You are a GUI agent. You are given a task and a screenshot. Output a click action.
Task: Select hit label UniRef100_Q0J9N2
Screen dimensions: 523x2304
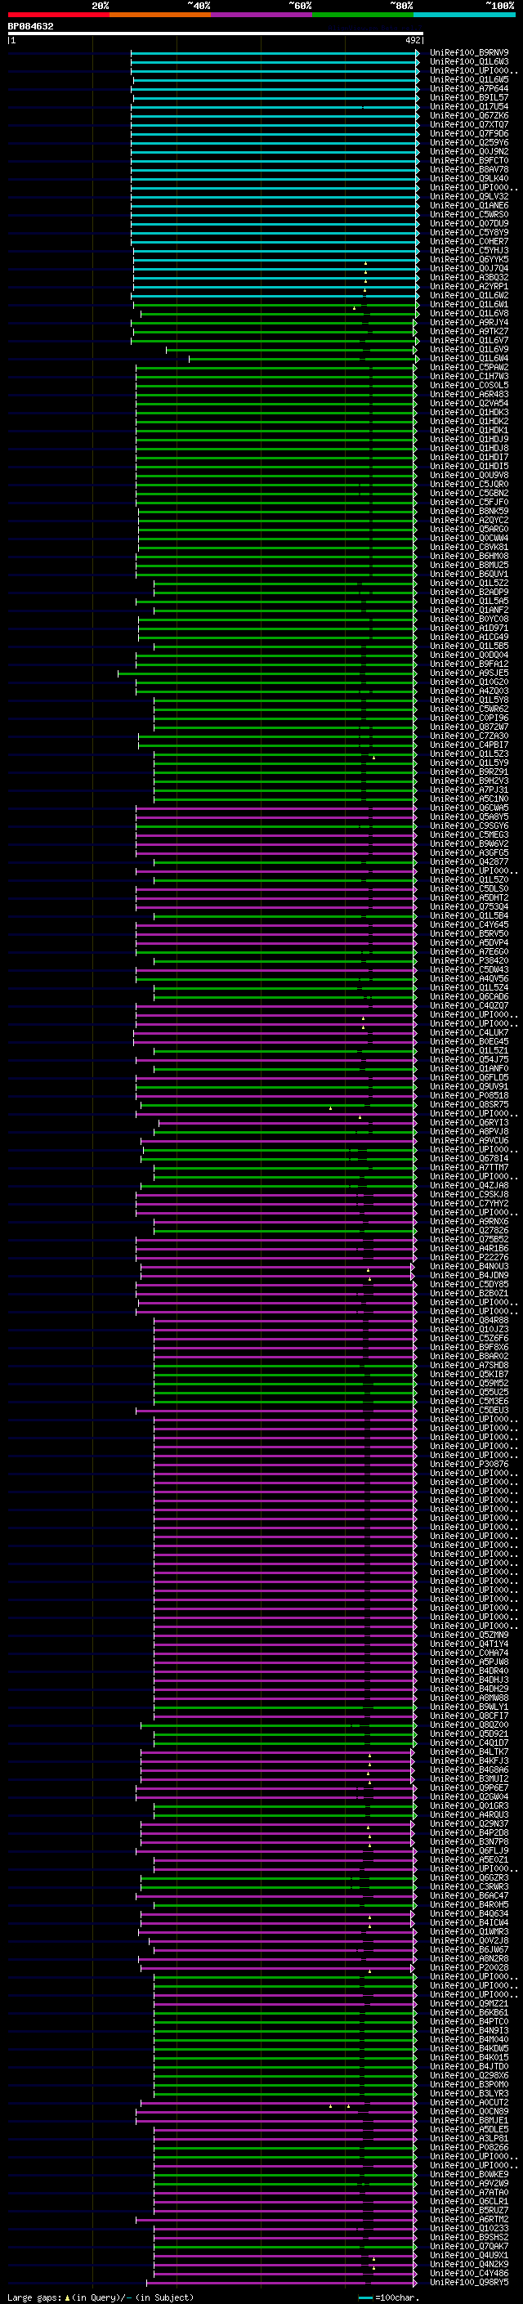click(469, 151)
